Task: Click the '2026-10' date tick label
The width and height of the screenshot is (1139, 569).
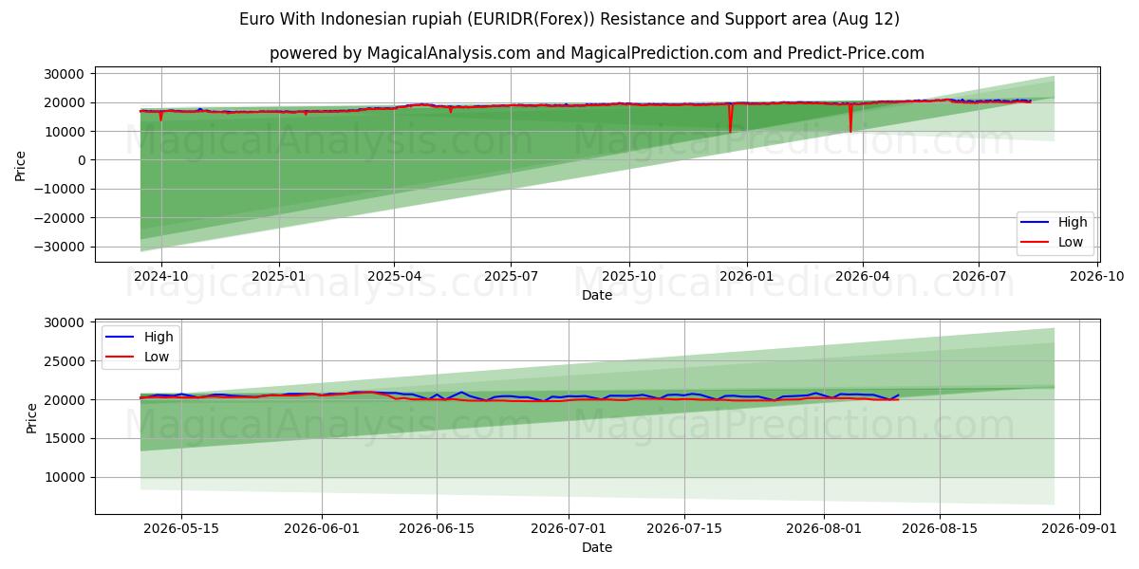Action: (x=1096, y=277)
